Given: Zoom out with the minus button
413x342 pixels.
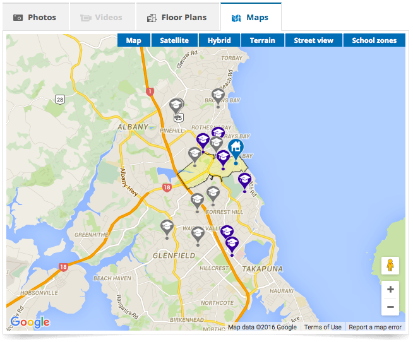Looking at the screenshot, I should click(x=390, y=307).
